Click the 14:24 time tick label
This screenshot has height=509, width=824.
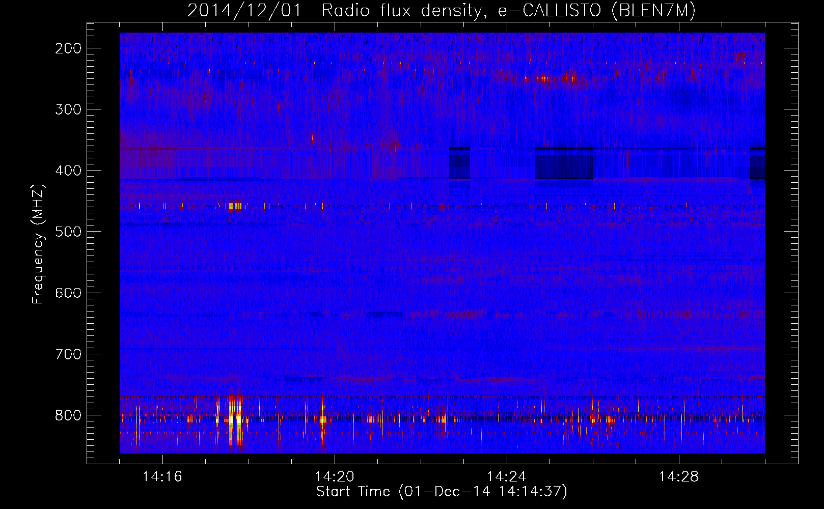(507, 476)
